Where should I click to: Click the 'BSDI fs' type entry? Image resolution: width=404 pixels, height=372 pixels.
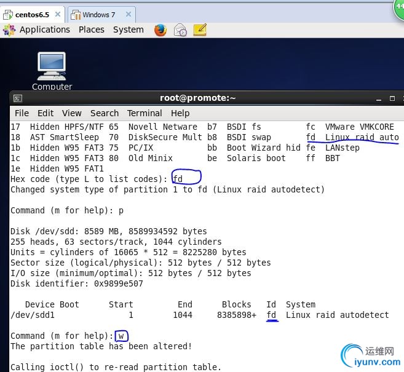click(x=244, y=127)
